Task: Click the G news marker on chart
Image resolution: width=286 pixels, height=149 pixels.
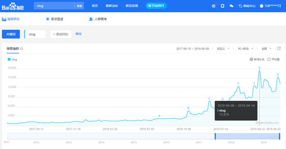Action: (x=259, y=68)
